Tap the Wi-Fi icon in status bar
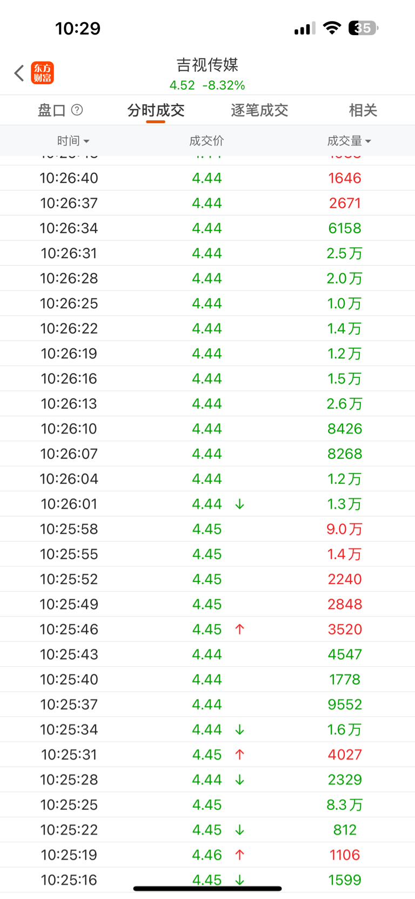The height and width of the screenshot is (899, 415). pos(331,28)
